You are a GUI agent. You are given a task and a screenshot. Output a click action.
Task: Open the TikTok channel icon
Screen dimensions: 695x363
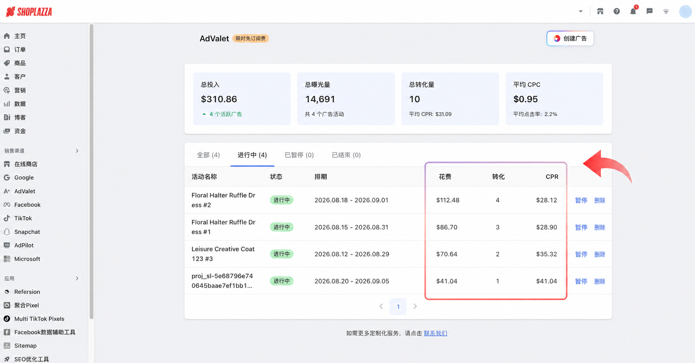coord(7,218)
